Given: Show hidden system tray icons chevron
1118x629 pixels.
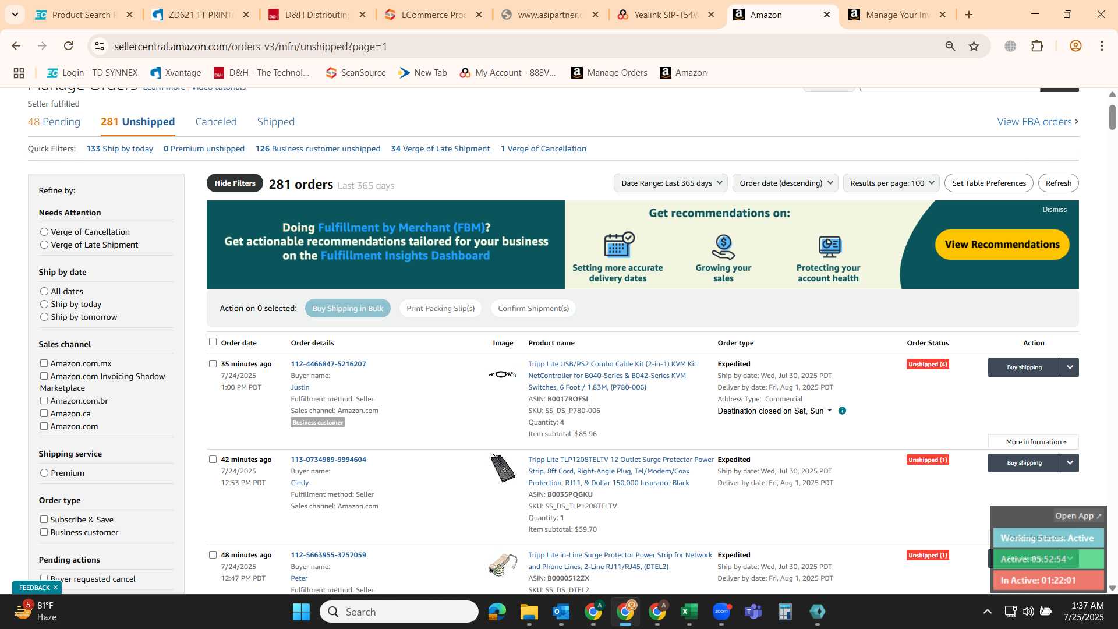Looking at the screenshot, I should (x=988, y=612).
